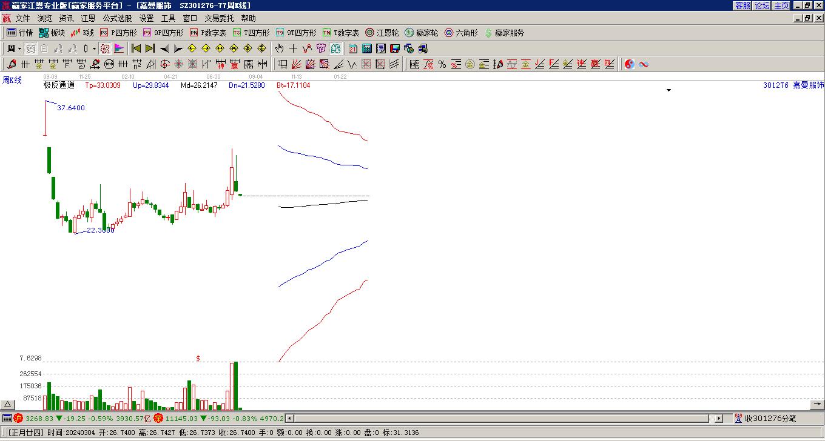Open the P数字表 tool
This screenshot has width=825, height=441.
pyautogui.click(x=208, y=33)
